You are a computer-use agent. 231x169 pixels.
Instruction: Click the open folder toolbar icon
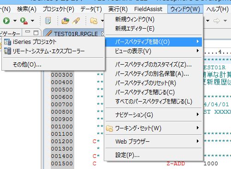point(65,21)
